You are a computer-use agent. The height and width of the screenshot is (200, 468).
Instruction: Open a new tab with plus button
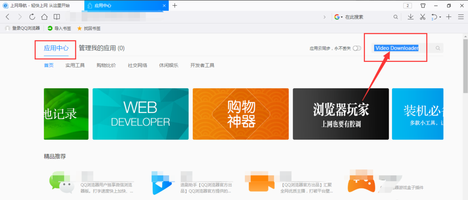(x=175, y=5)
